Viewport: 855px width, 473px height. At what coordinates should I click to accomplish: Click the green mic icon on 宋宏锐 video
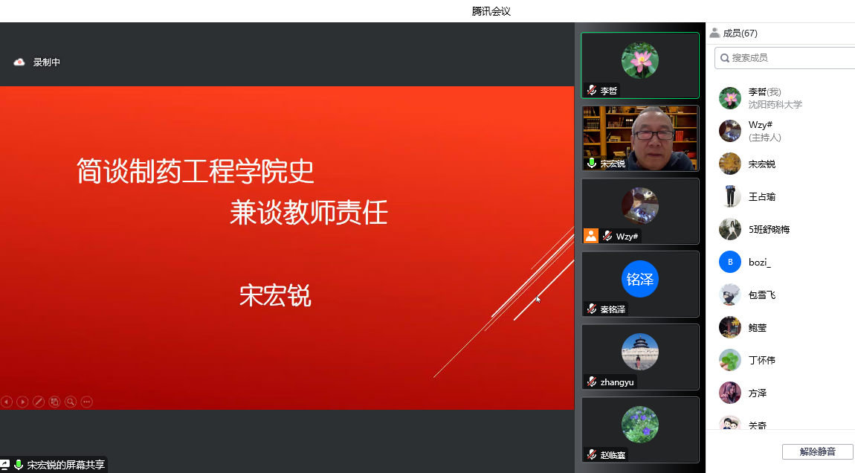click(592, 163)
